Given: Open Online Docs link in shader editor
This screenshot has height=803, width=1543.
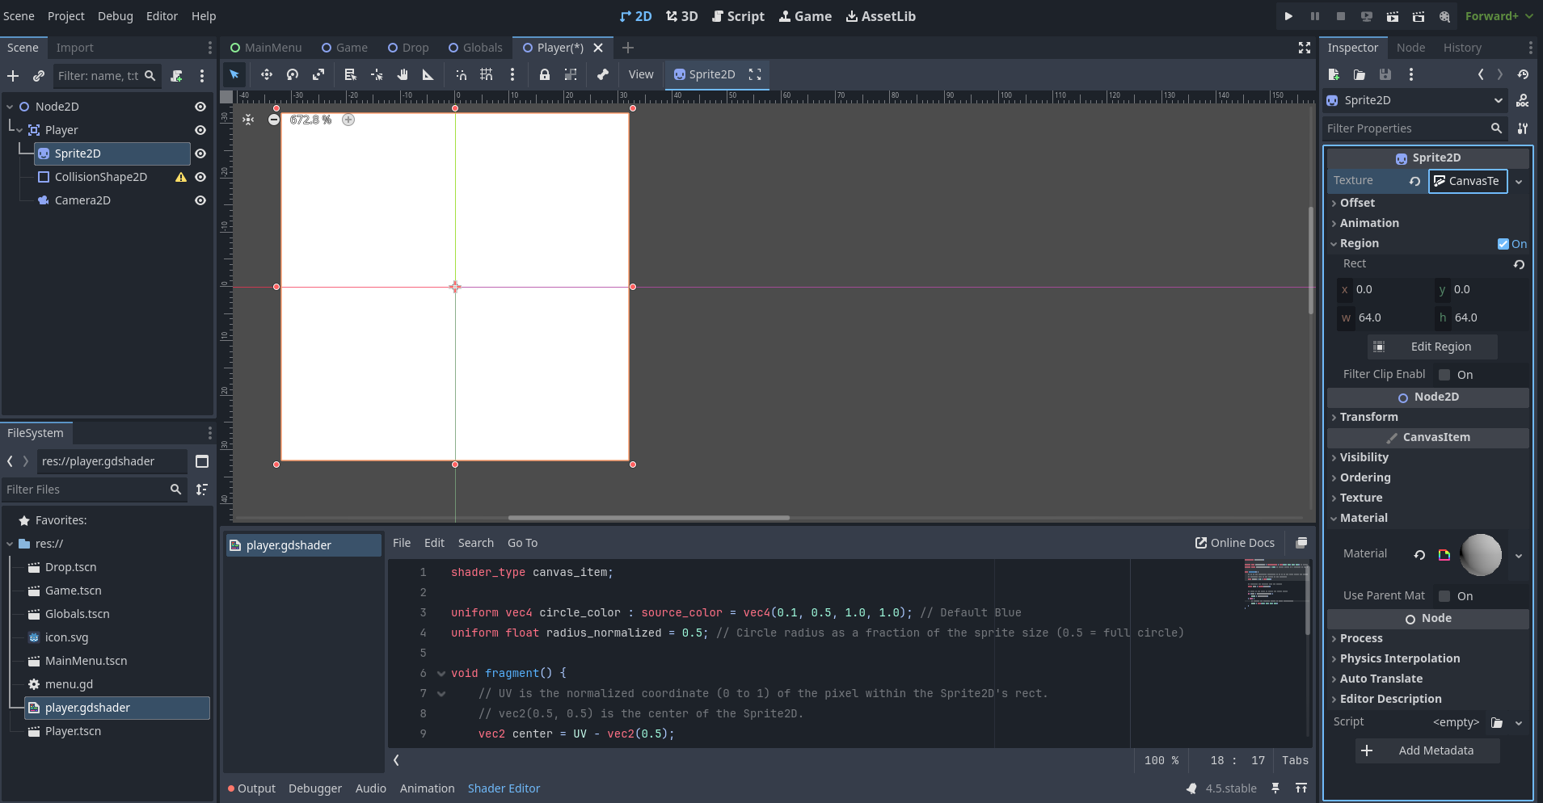Looking at the screenshot, I should (1235, 543).
